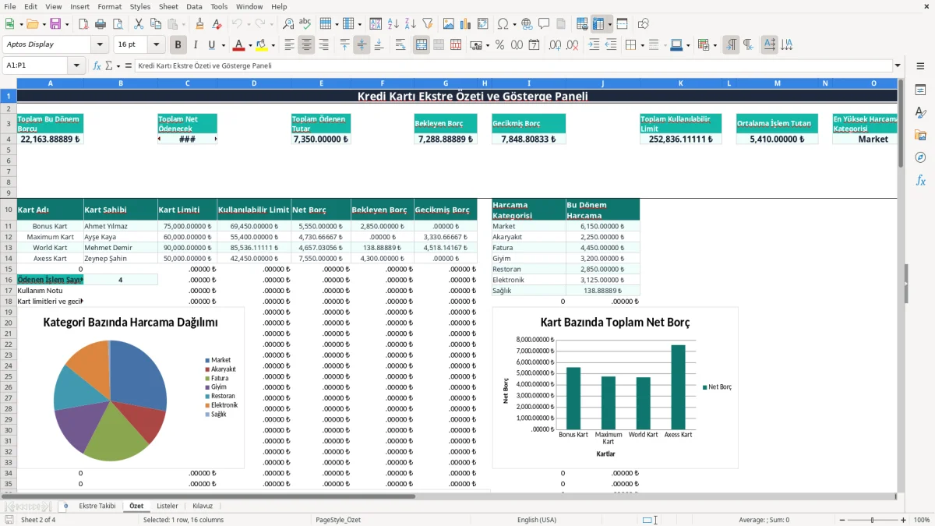
Task: Open the sidebar Gallery panel
Action: [x=920, y=135]
